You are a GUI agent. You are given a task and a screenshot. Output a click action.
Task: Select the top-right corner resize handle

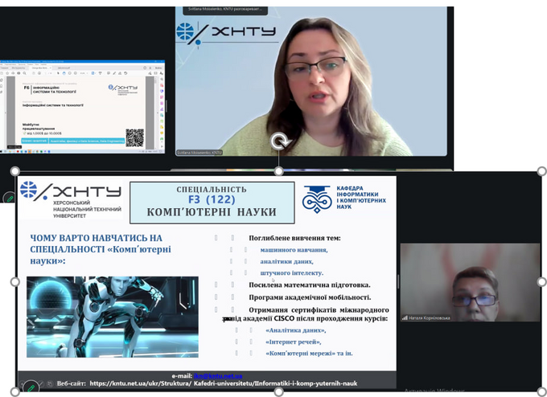[542, 171]
